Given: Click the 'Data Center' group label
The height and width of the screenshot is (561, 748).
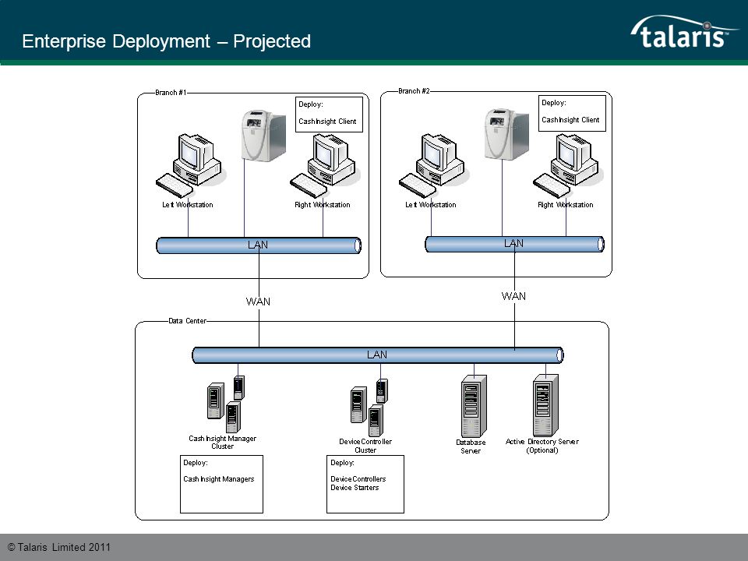Looking at the screenshot, I should pyautogui.click(x=188, y=321).
